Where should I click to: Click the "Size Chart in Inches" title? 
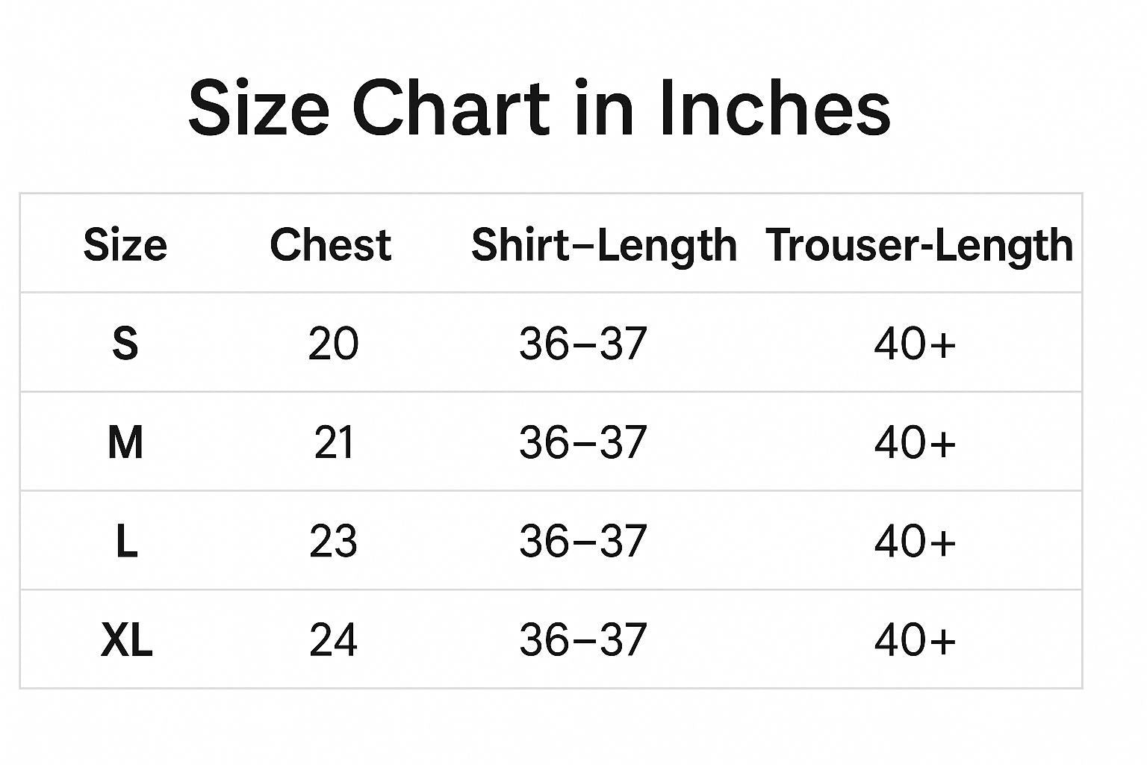538,108
